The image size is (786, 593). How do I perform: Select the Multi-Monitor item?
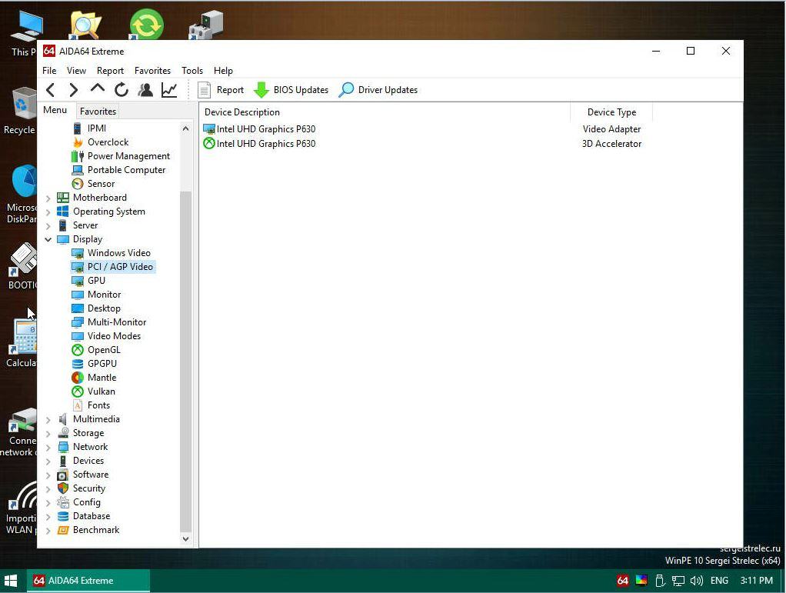click(117, 322)
